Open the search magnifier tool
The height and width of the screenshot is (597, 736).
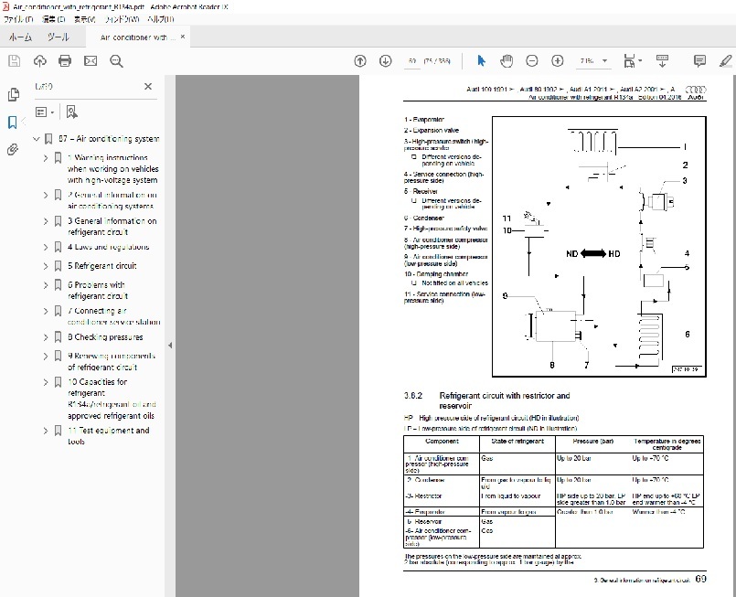point(116,61)
